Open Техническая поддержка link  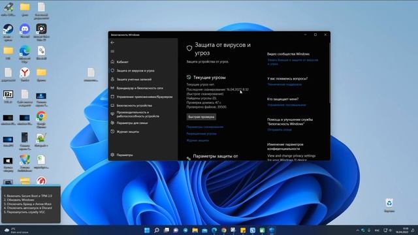pyautogui.click(x=284, y=84)
